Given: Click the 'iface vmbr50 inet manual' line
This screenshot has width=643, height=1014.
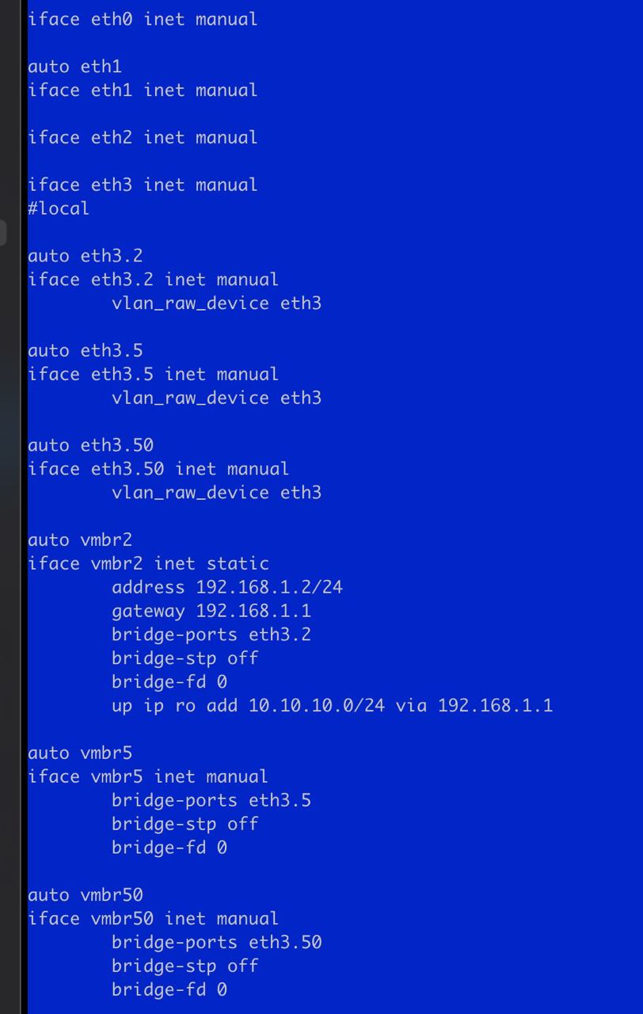Looking at the screenshot, I should (153, 918).
